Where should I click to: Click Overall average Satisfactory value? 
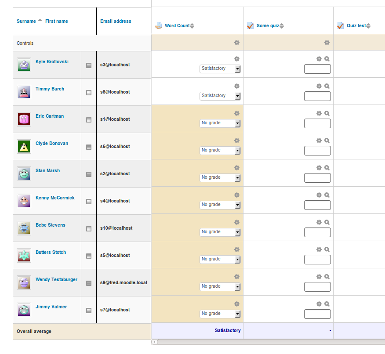228,330
